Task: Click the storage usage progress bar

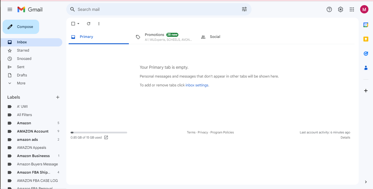Action: (99, 133)
